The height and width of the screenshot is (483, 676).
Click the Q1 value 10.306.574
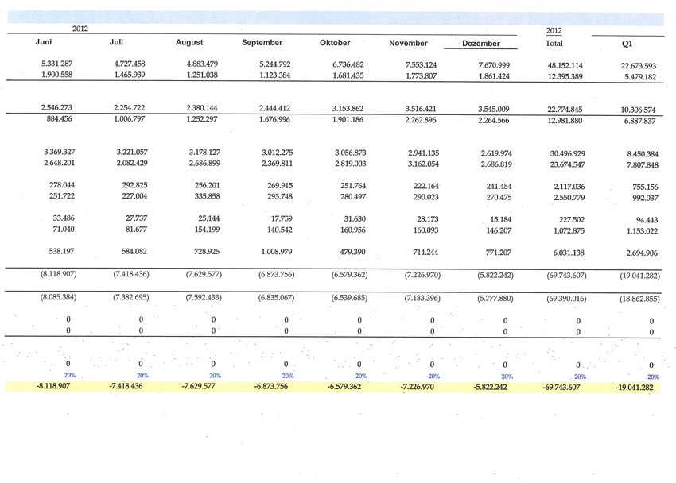pyautogui.click(x=639, y=110)
